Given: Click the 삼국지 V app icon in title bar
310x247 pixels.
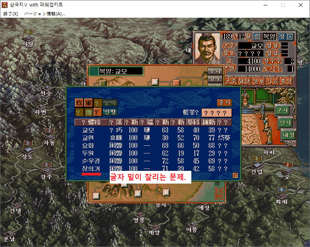Looking at the screenshot, I should (x=5, y=5).
